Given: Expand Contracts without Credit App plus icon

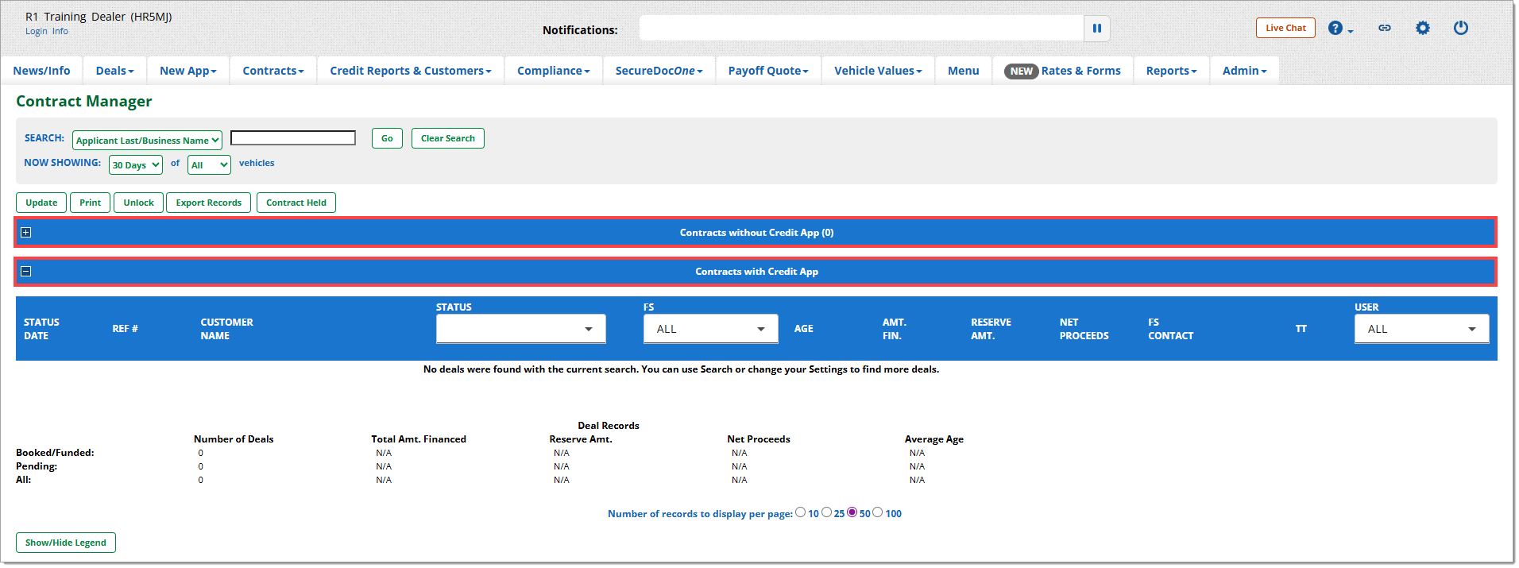Looking at the screenshot, I should 26,233.
